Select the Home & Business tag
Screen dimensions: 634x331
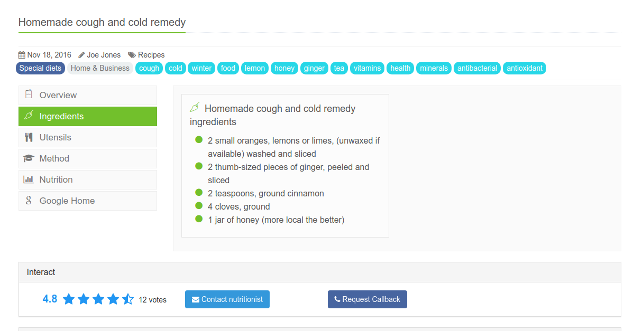(100, 68)
